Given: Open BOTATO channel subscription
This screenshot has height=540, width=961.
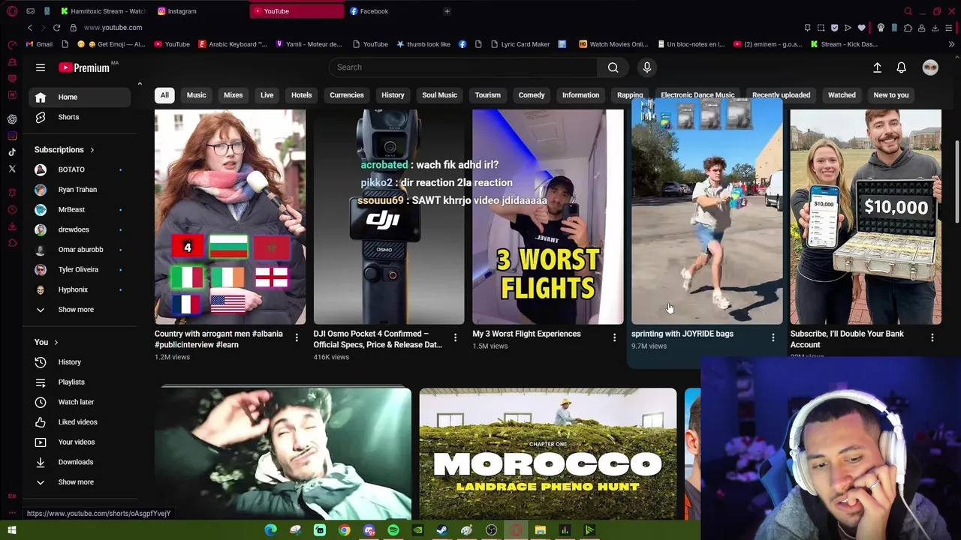Looking at the screenshot, I should [80, 169].
